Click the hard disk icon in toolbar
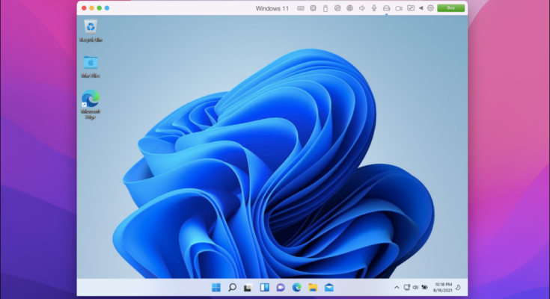This screenshot has height=299, width=550. (x=386, y=8)
